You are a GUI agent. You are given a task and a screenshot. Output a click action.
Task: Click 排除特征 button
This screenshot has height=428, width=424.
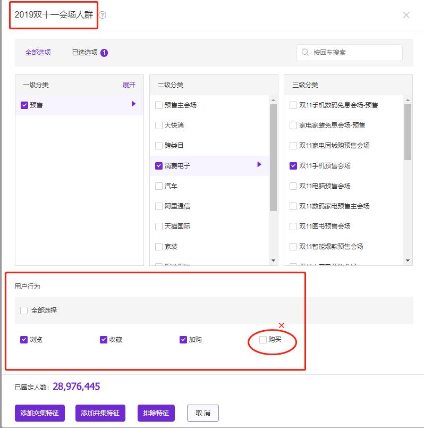(156, 413)
